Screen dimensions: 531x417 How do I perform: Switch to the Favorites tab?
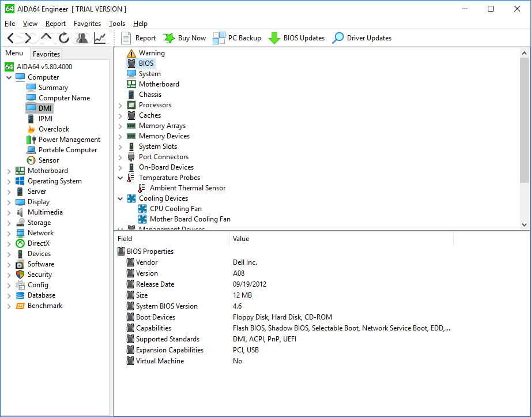click(46, 54)
